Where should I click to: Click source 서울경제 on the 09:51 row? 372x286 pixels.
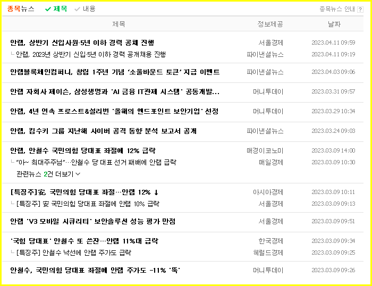(x=270, y=222)
